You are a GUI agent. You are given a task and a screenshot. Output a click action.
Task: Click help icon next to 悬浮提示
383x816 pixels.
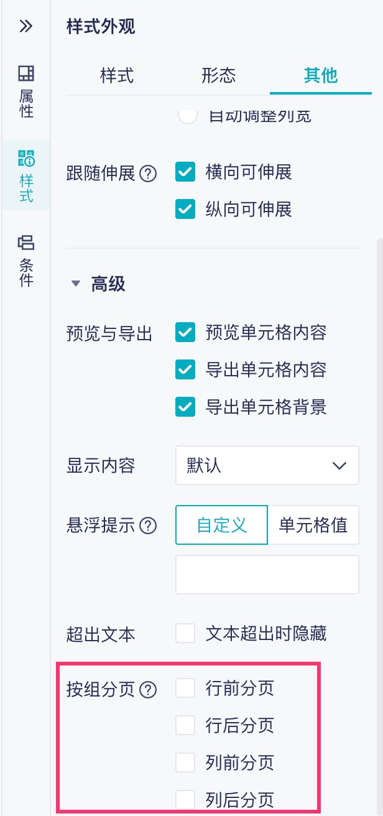coord(147,526)
